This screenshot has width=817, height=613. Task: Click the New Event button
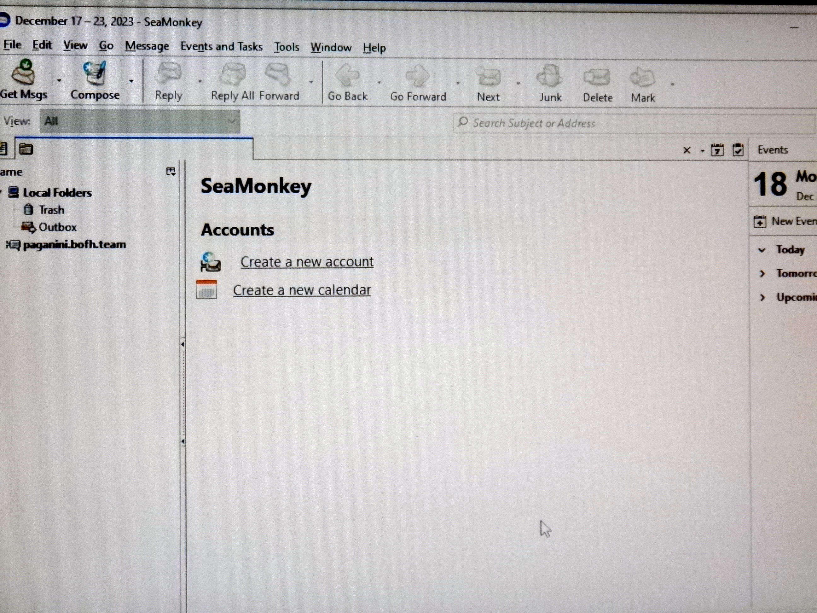785,221
